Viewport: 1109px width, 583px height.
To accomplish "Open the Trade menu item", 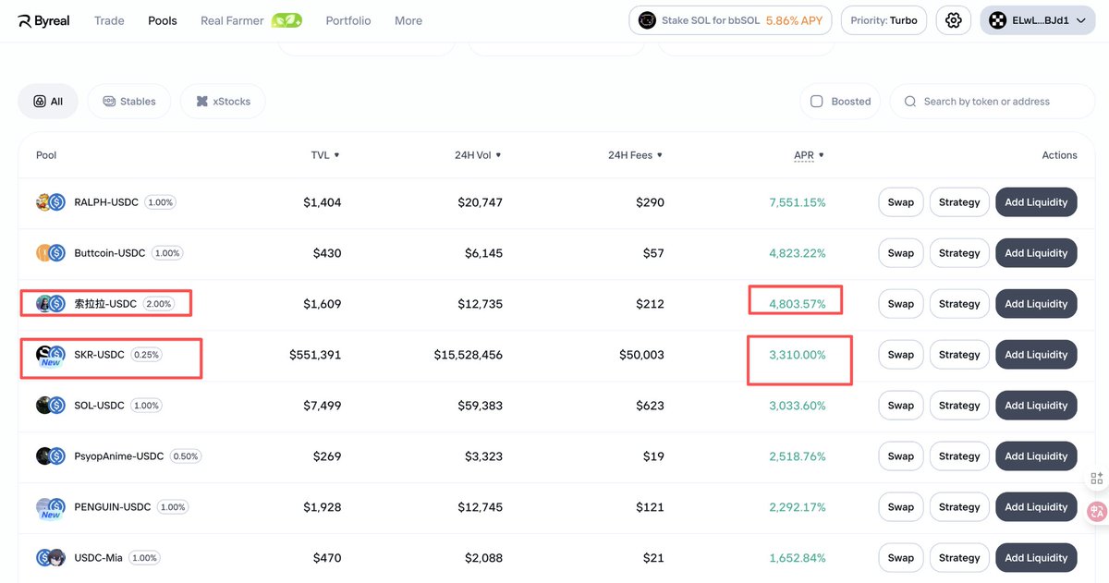I will pos(109,20).
